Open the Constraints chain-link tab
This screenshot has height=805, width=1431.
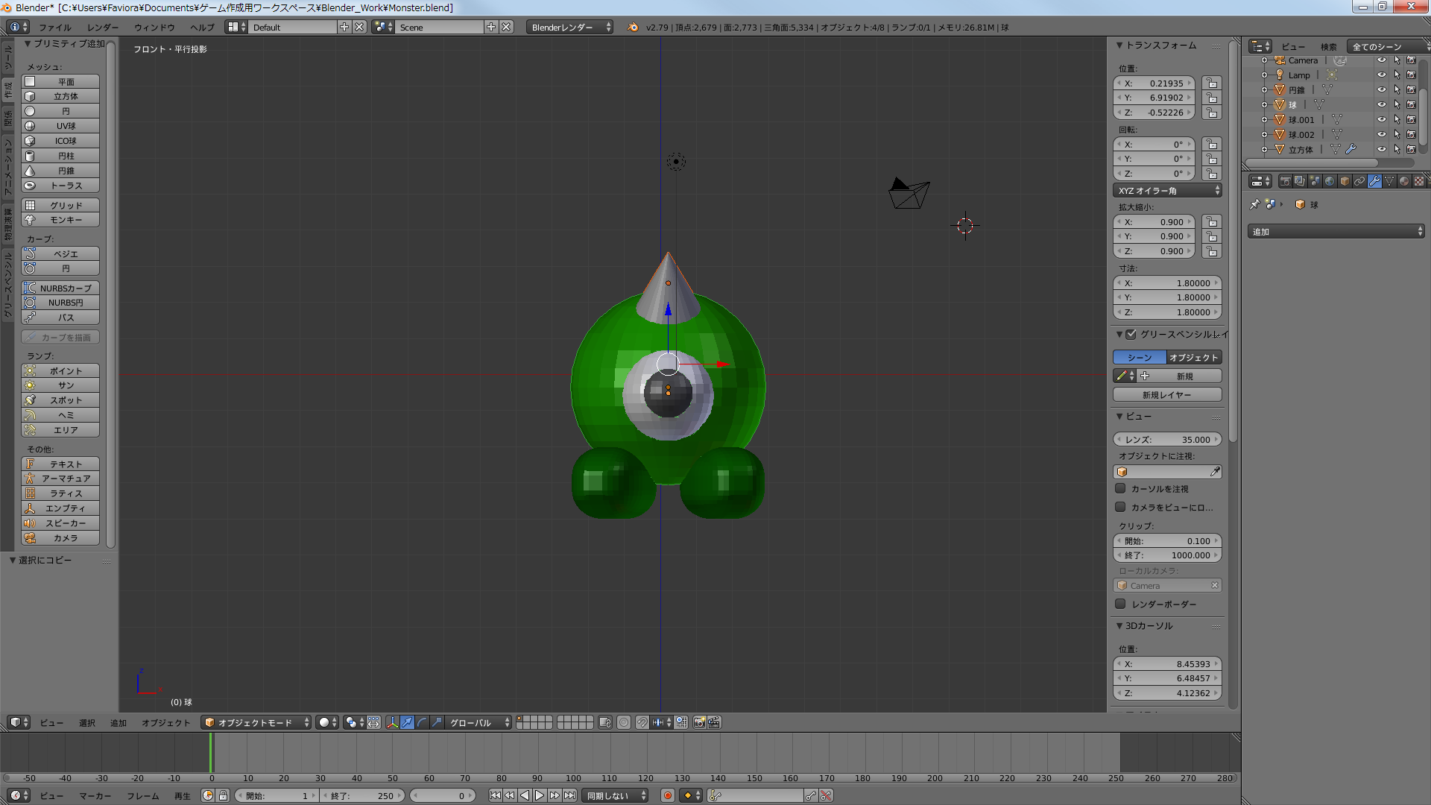[x=1359, y=181]
